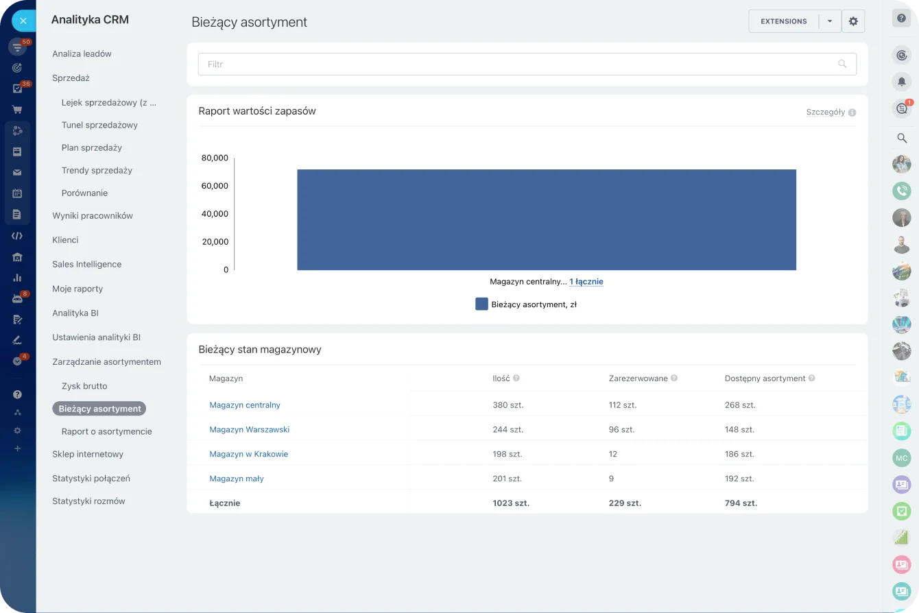Collapse the Zarządzanie asortymentem section
The image size is (919, 613).
click(106, 361)
